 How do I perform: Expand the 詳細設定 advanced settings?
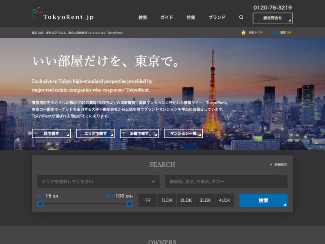pyautogui.click(x=279, y=165)
